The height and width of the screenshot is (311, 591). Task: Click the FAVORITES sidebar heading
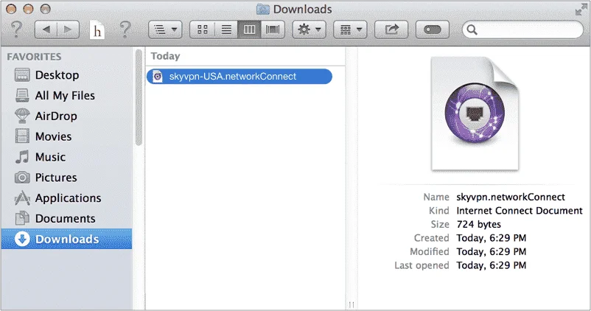point(34,57)
